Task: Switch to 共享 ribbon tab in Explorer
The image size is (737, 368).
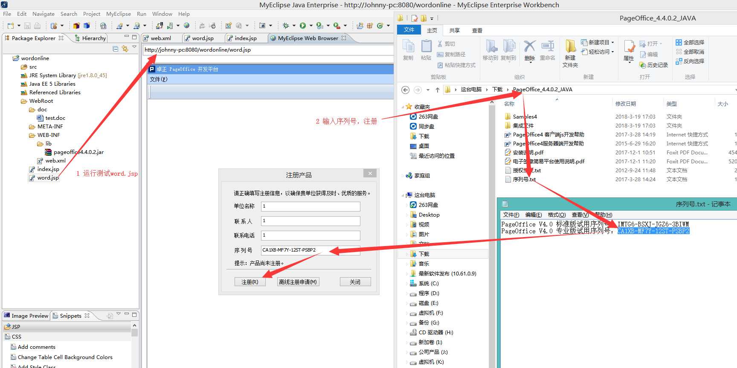Action: click(454, 30)
